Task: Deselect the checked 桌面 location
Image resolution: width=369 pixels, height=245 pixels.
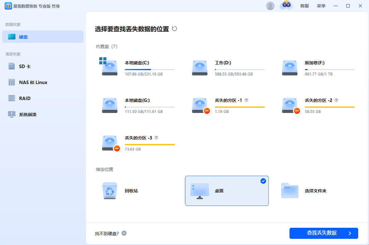Action: [x=227, y=191]
